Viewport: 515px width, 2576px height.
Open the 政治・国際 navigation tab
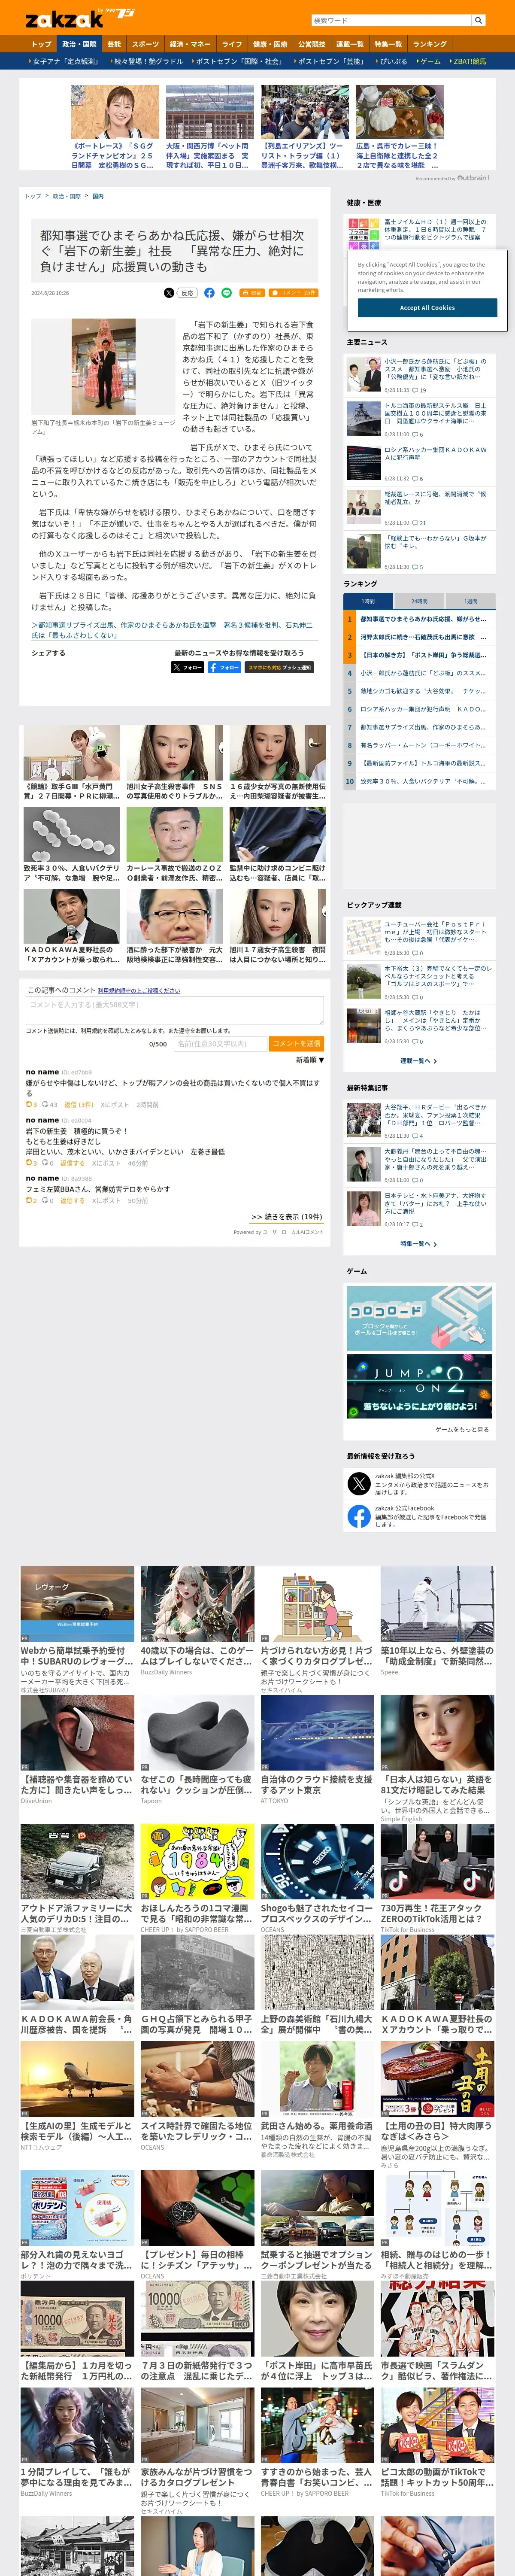pos(79,44)
